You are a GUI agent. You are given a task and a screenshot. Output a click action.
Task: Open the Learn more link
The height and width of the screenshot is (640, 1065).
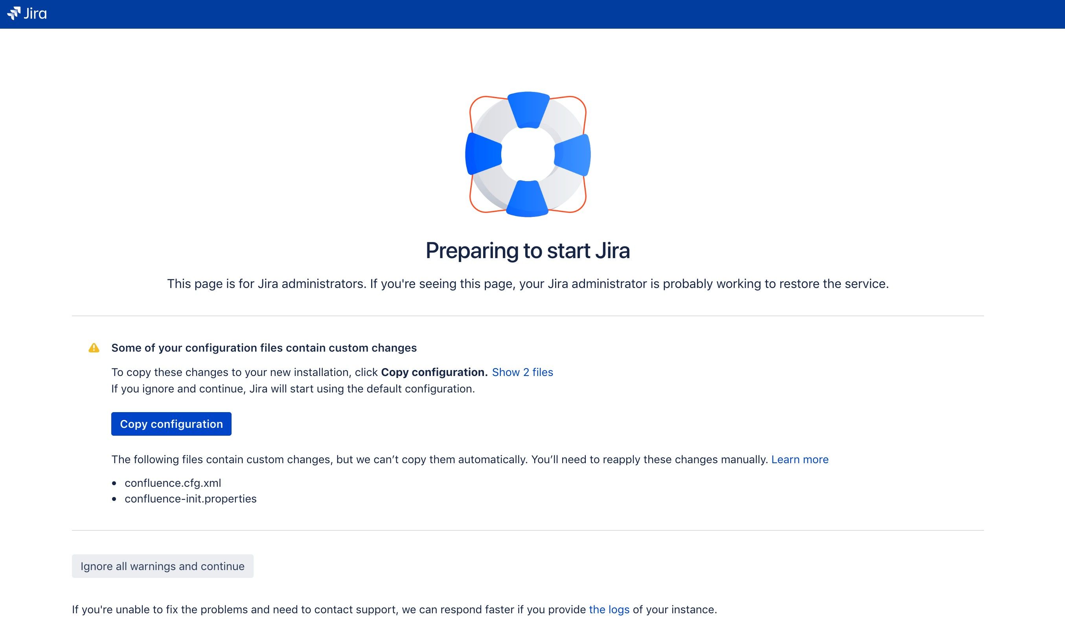(800, 459)
